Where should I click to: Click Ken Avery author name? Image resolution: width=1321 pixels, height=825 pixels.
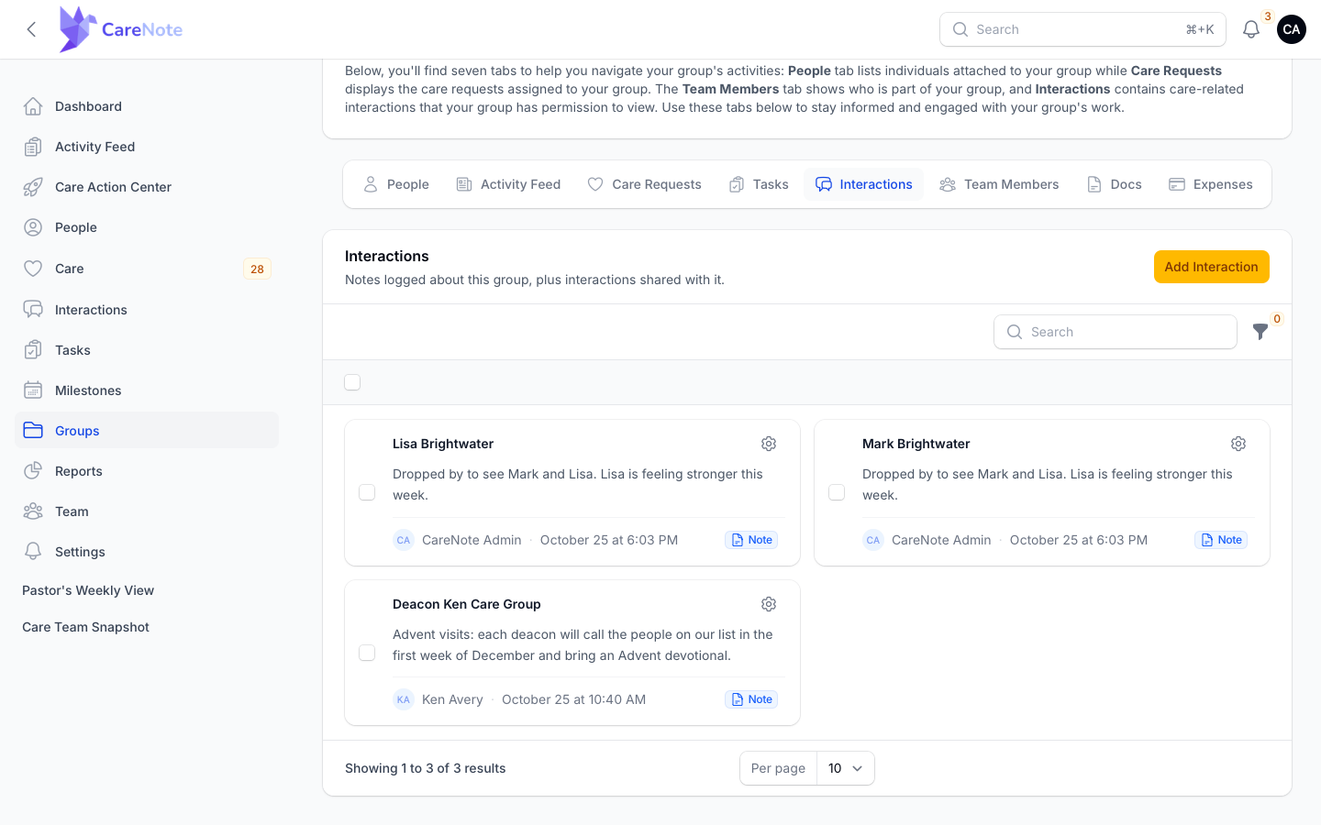[x=452, y=699]
